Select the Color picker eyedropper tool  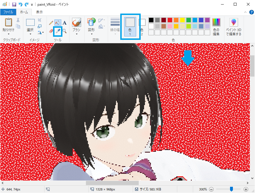tap(58, 31)
